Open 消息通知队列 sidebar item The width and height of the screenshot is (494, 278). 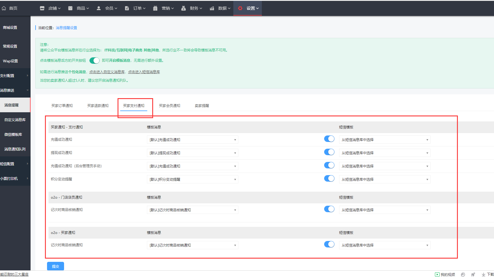15,149
